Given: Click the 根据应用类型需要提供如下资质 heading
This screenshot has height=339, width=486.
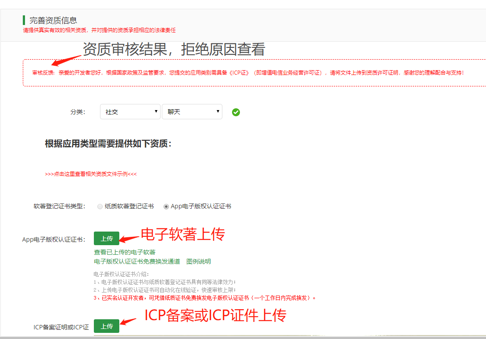Looking at the screenshot, I should pyautogui.click(x=108, y=143).
